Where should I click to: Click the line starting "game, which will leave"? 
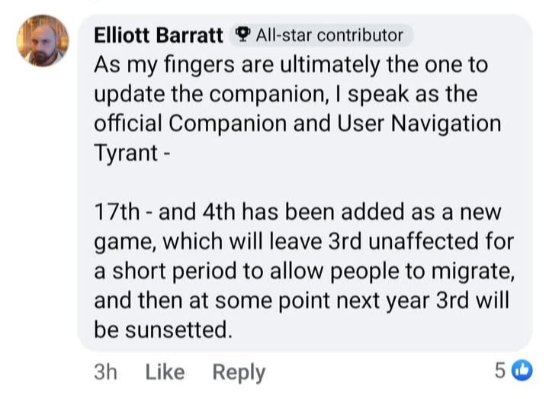click(x=303, y=241)
